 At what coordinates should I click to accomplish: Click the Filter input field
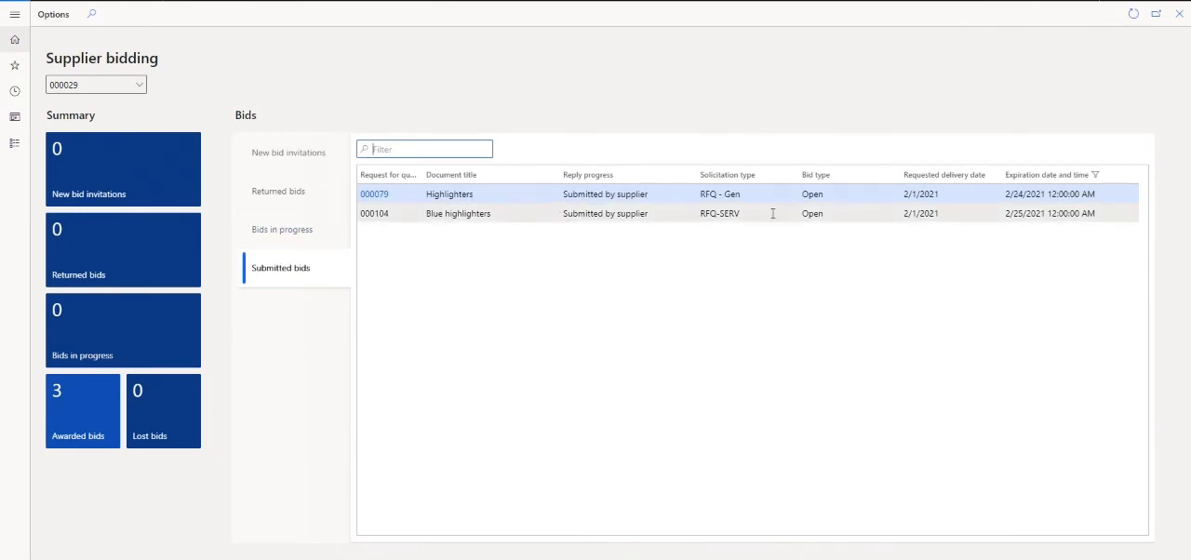tap(424, 149)
